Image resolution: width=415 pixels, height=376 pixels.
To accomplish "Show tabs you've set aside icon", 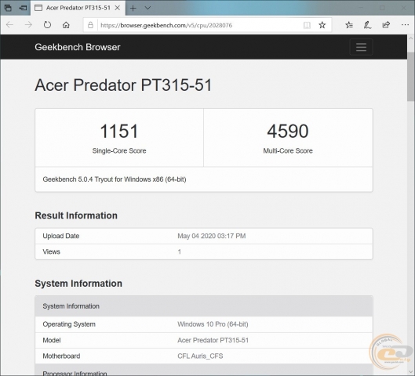I will click(x=8, y=8).
